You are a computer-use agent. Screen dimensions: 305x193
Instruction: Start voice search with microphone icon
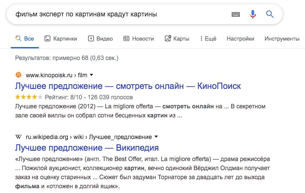[253, 14]
